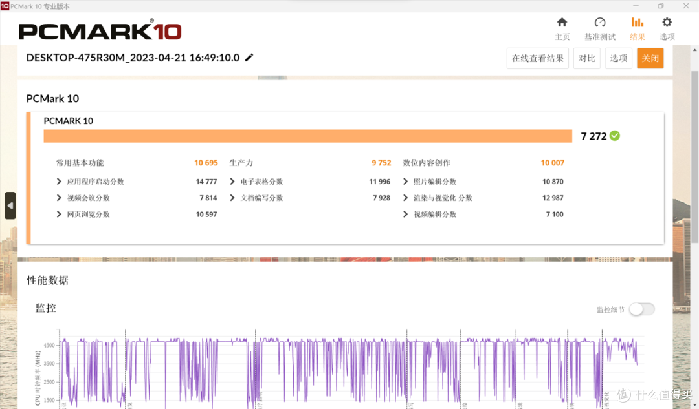The width and height of the screenshot is (699, 409).
Task: Click the PCMark 10 section heading
Action: coord(52,99)
